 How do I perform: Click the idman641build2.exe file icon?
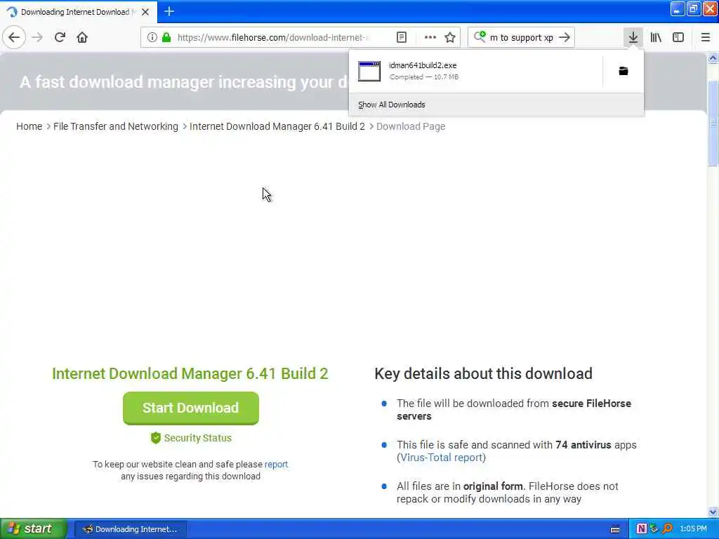(369, 71)
